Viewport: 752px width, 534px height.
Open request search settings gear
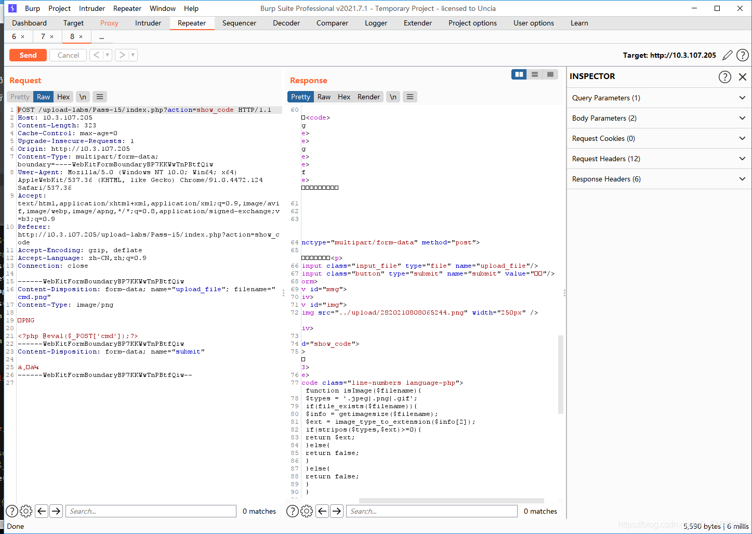click(26, 511)
